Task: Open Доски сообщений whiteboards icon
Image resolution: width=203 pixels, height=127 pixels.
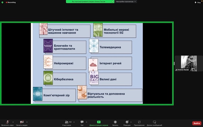Action: [154, 122]
